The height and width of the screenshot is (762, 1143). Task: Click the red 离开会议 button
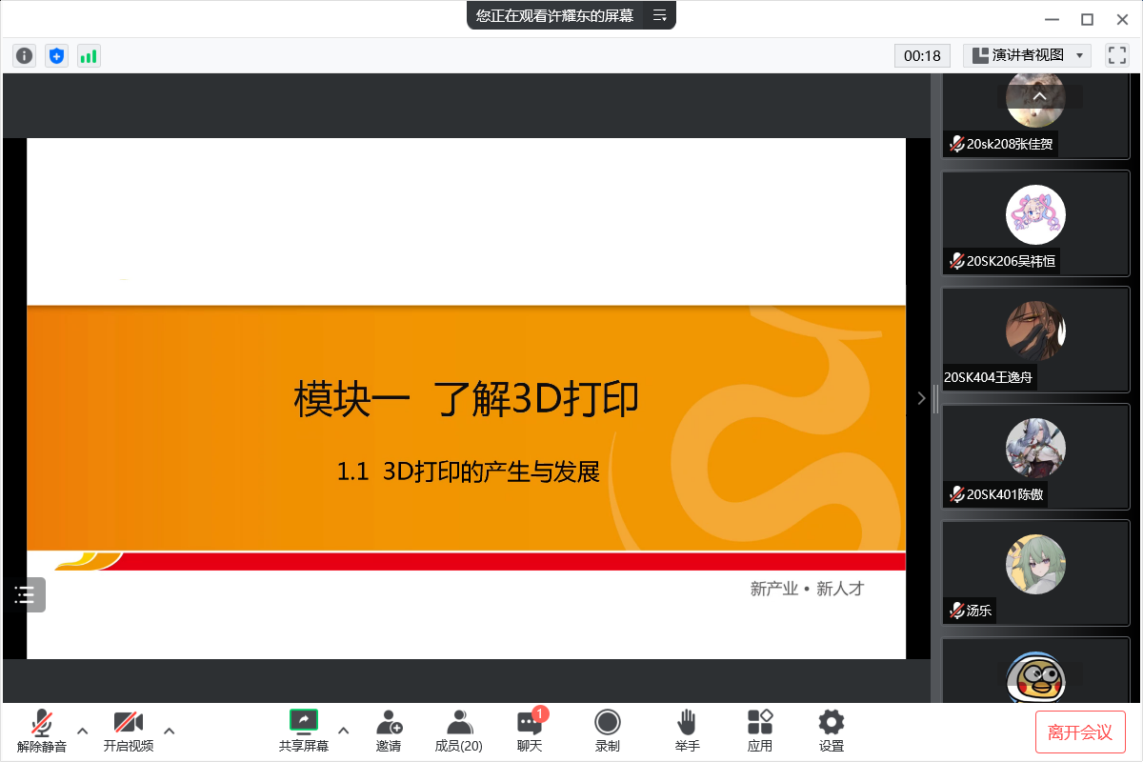[1080, 732]
